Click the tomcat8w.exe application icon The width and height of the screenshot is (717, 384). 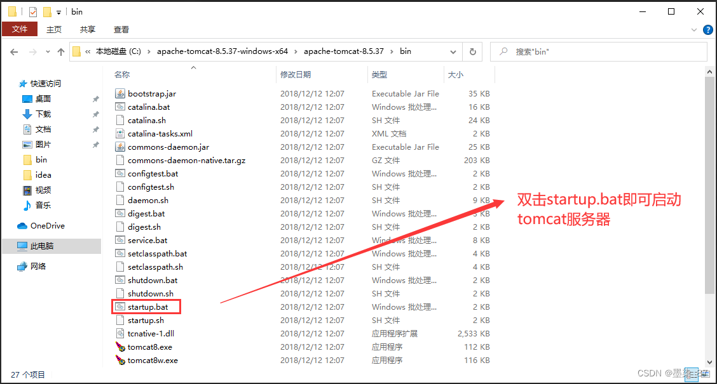pos(119,361)
